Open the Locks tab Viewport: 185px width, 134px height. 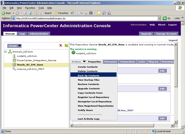(x=142, y=62)
